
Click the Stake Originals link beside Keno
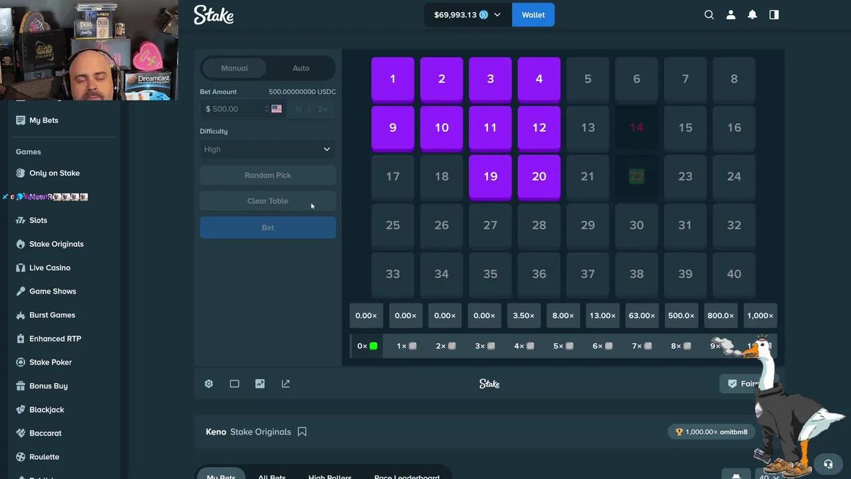(x=261, y=432)
